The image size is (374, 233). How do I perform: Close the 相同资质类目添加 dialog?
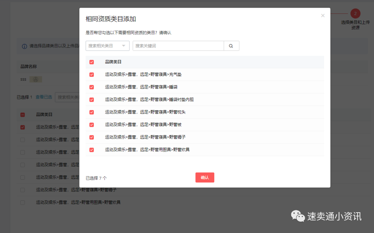click(x=323, y=16)
